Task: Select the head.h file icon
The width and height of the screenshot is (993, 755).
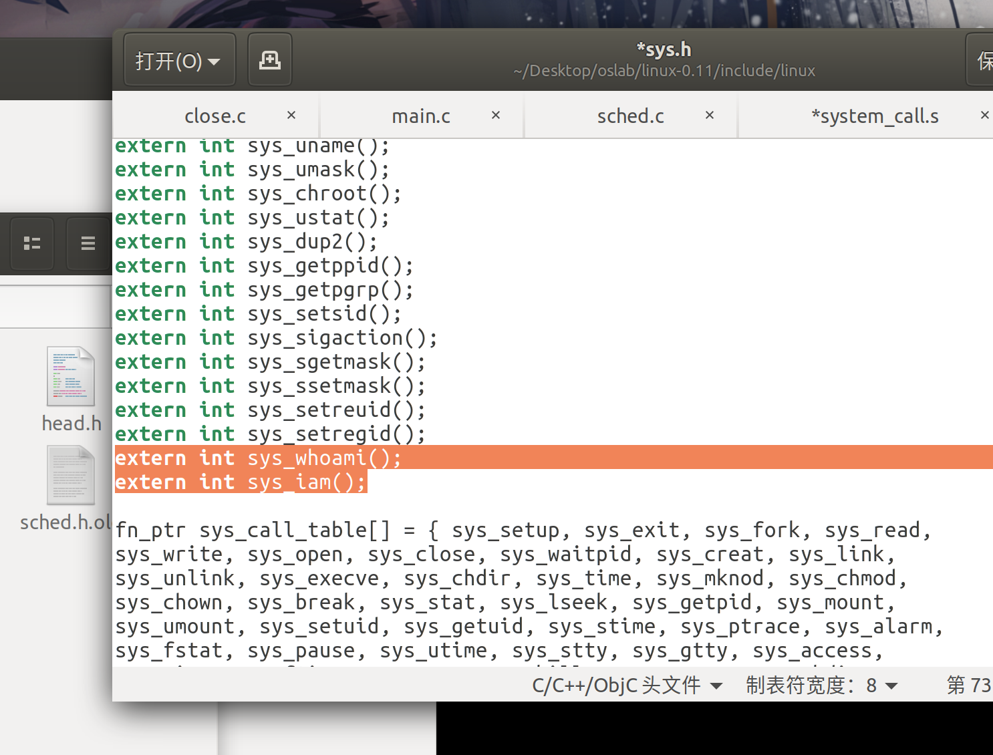Action: tap(70, 377)
